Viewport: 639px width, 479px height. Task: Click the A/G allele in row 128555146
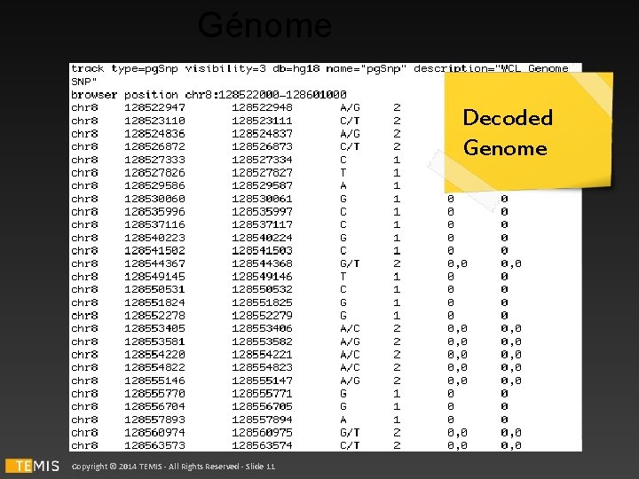click(350, 381)
